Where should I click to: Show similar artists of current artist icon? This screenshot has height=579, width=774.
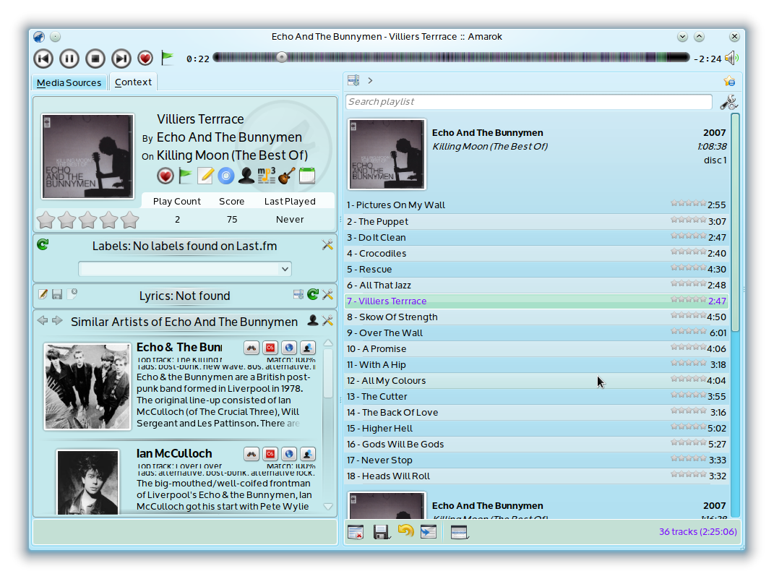click(312, 320)
